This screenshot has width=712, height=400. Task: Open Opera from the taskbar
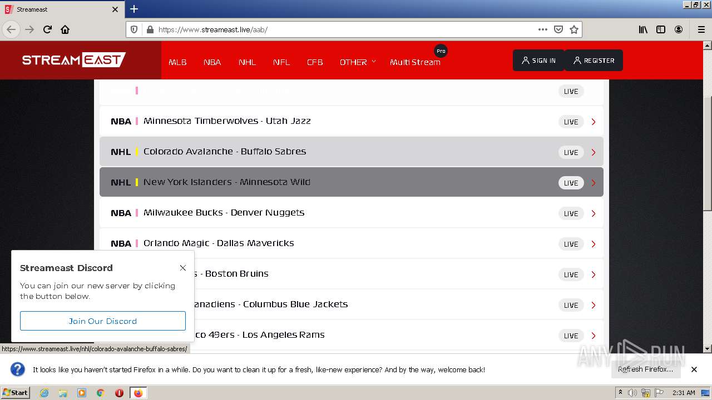(x=119, y=393)
